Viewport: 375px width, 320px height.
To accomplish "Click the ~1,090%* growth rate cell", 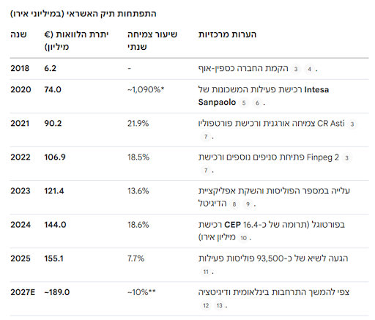I will [146, 90].
